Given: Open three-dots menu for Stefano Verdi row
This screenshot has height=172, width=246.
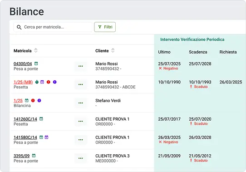Looking at the screenshot, I should [x=81, y=103].
